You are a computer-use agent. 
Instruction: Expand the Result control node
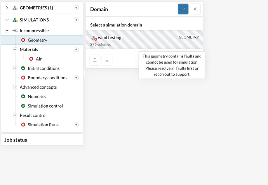(15, 115)
